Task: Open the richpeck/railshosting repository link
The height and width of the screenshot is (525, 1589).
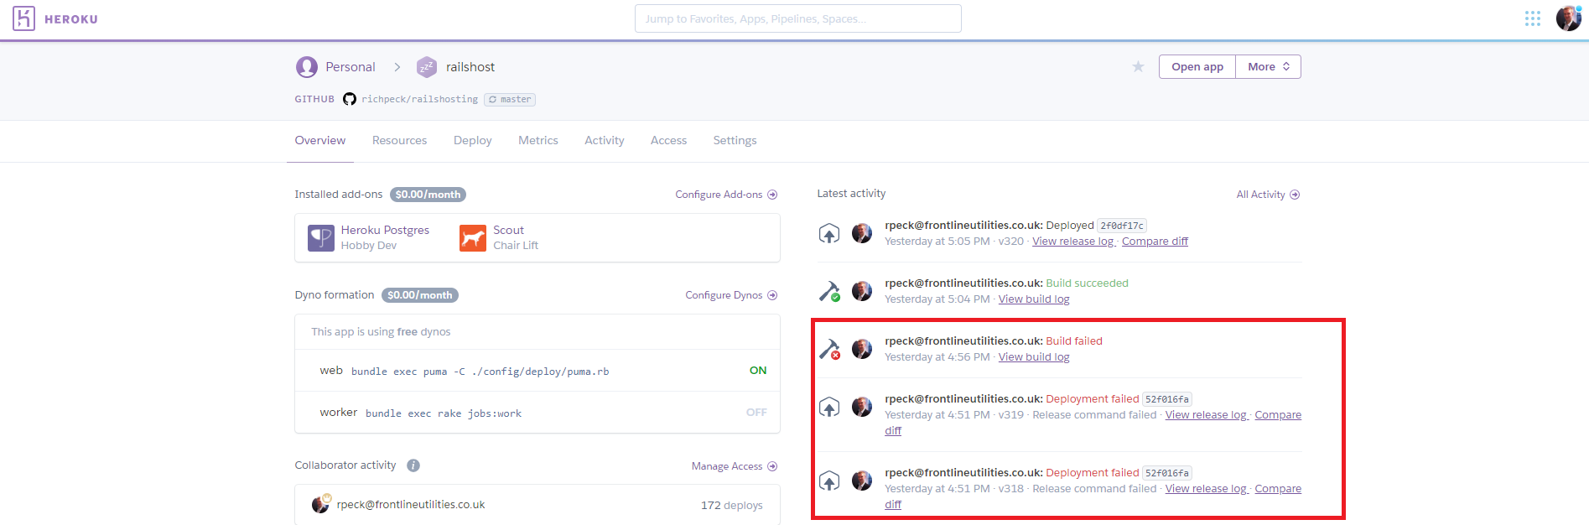Action: click(x=419, y=99)
